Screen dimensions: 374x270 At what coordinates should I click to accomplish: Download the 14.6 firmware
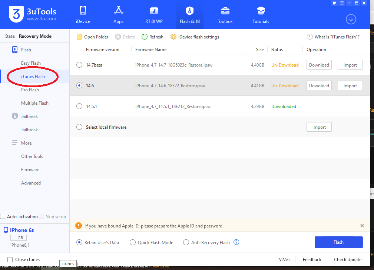[x=319, y=85]
